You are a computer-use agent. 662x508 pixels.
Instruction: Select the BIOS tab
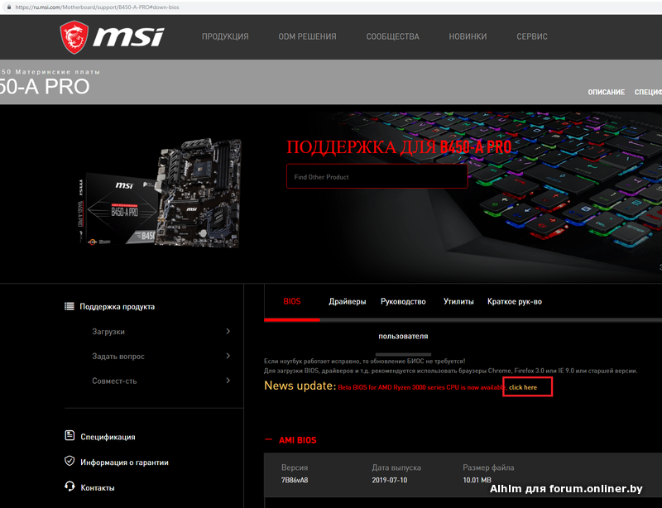tap(292, 301)
